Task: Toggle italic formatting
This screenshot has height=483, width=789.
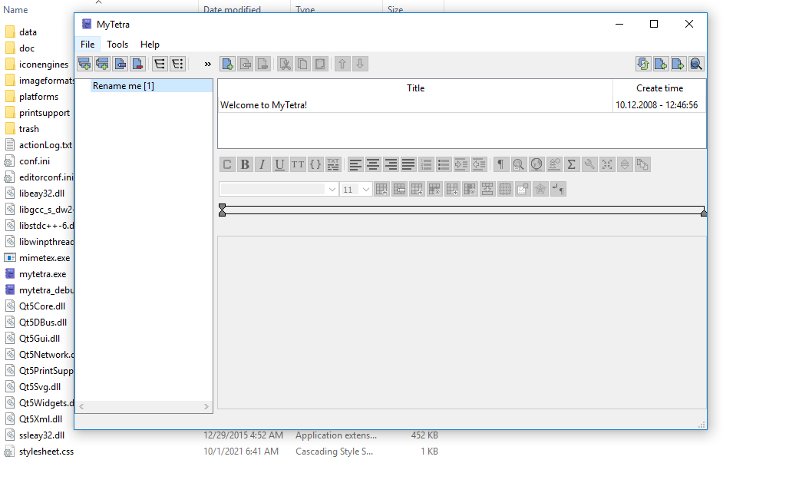Action: 262,164
